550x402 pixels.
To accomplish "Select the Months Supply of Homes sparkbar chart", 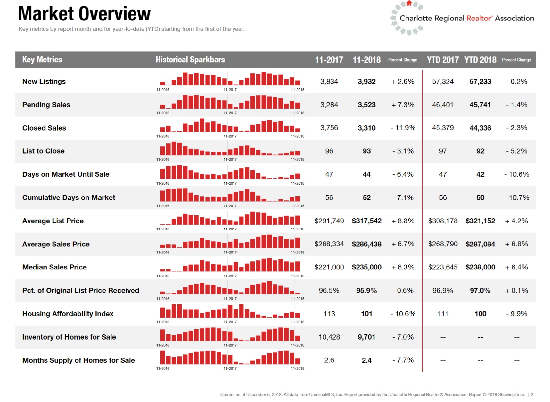I will tap(230, 358).
